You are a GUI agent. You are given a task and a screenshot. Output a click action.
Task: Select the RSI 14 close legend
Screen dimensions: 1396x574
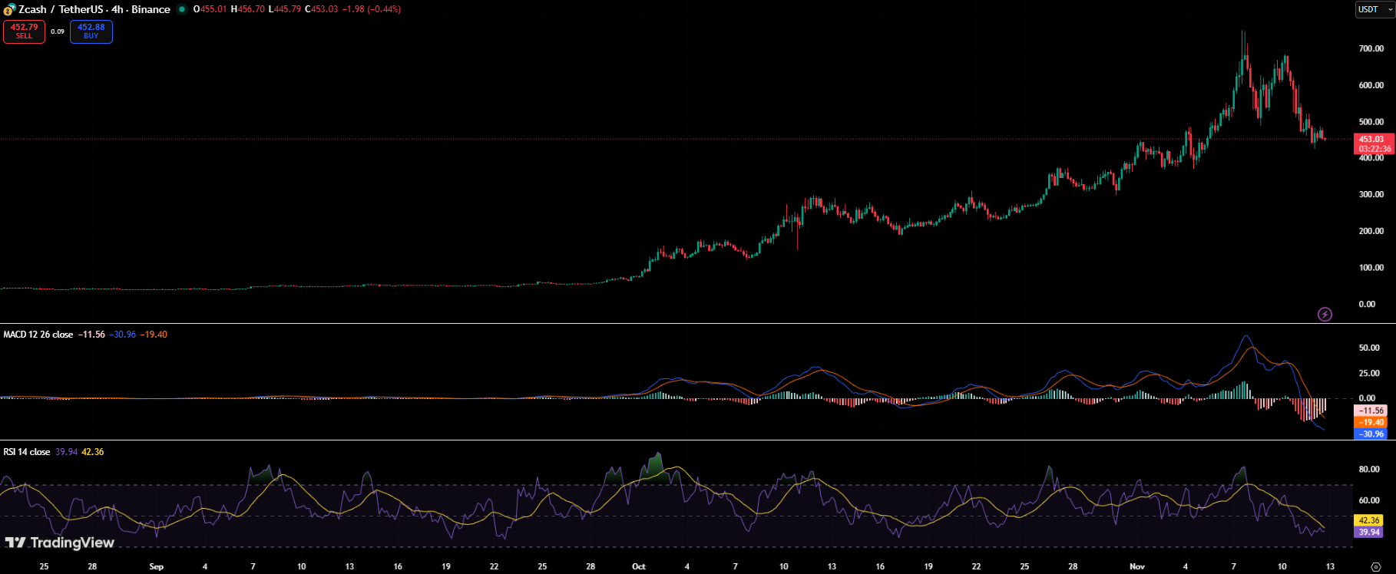[27, 452]
